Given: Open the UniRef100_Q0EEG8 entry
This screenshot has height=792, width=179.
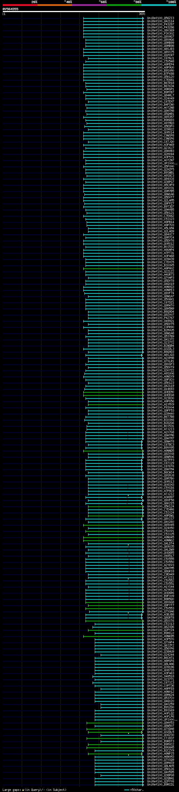Looking at the screenshot, I should [161, 395].
